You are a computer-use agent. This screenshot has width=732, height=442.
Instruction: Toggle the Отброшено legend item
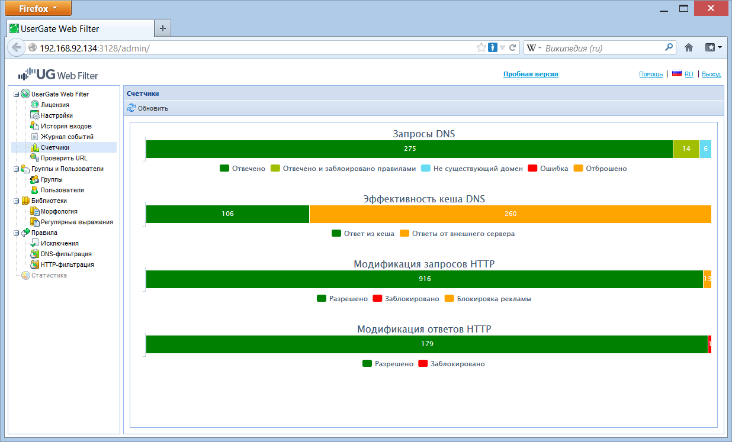pos(600,169)
